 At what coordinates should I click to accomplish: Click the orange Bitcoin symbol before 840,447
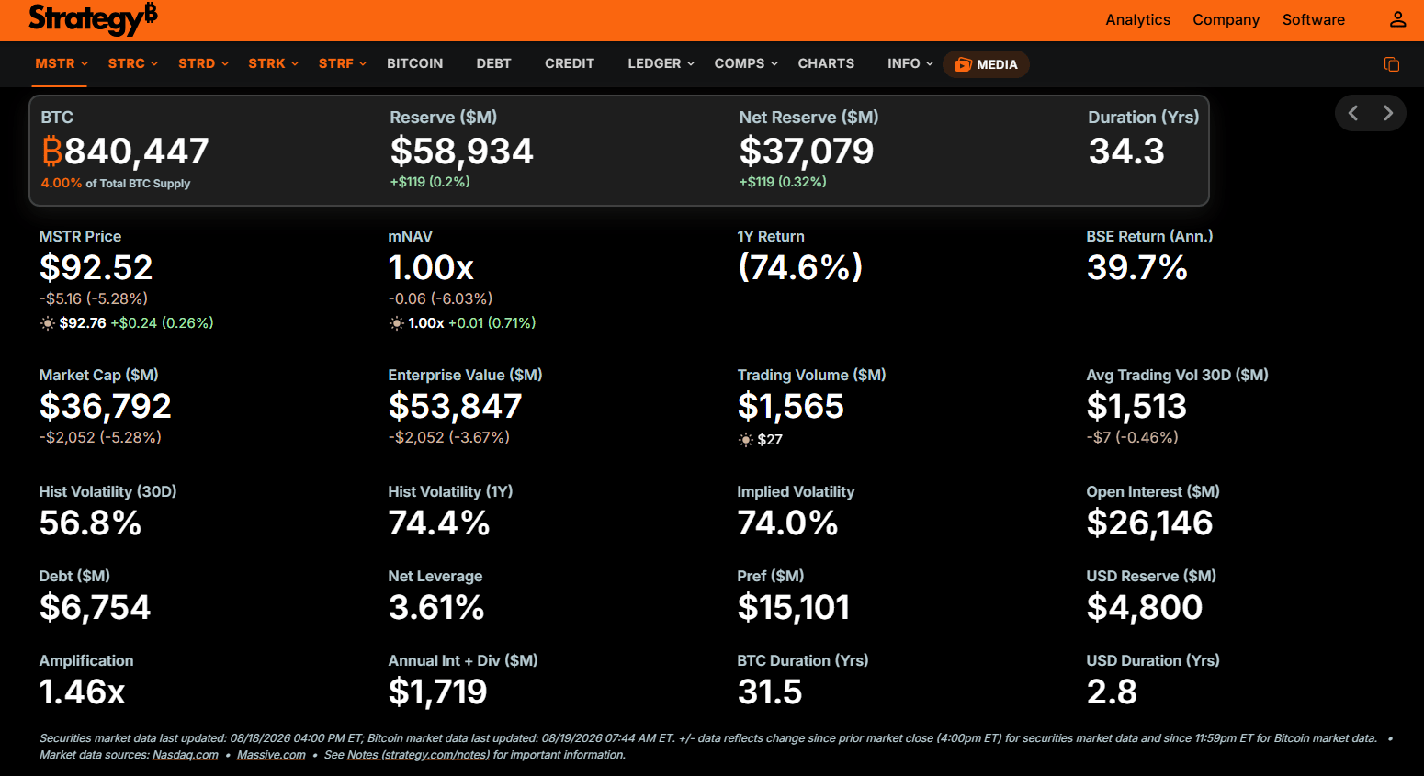(52, 151)
